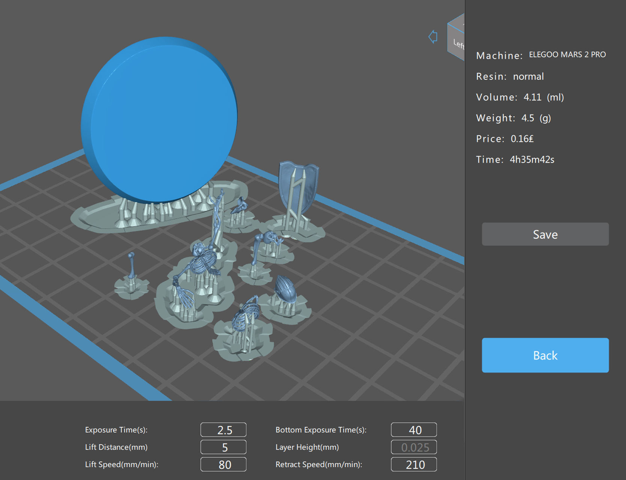
Task: Click the Time value 4h35m42s
Action: 532,159
